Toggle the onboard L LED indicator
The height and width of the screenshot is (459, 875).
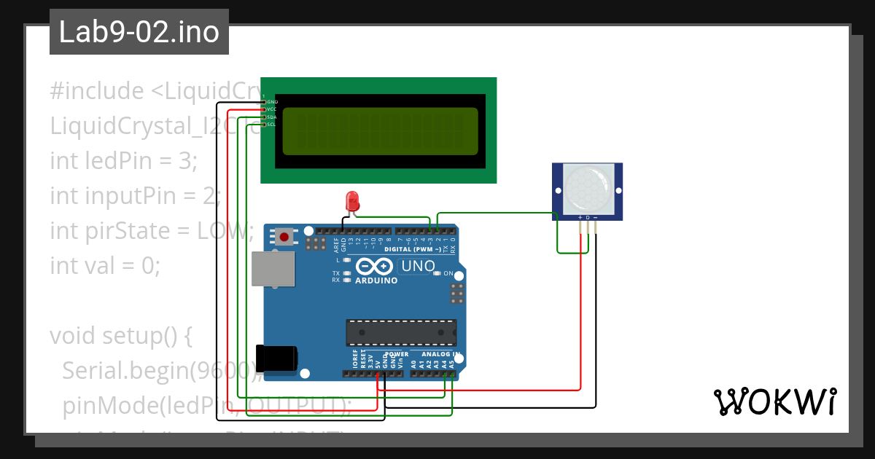(x=346, y=260)
